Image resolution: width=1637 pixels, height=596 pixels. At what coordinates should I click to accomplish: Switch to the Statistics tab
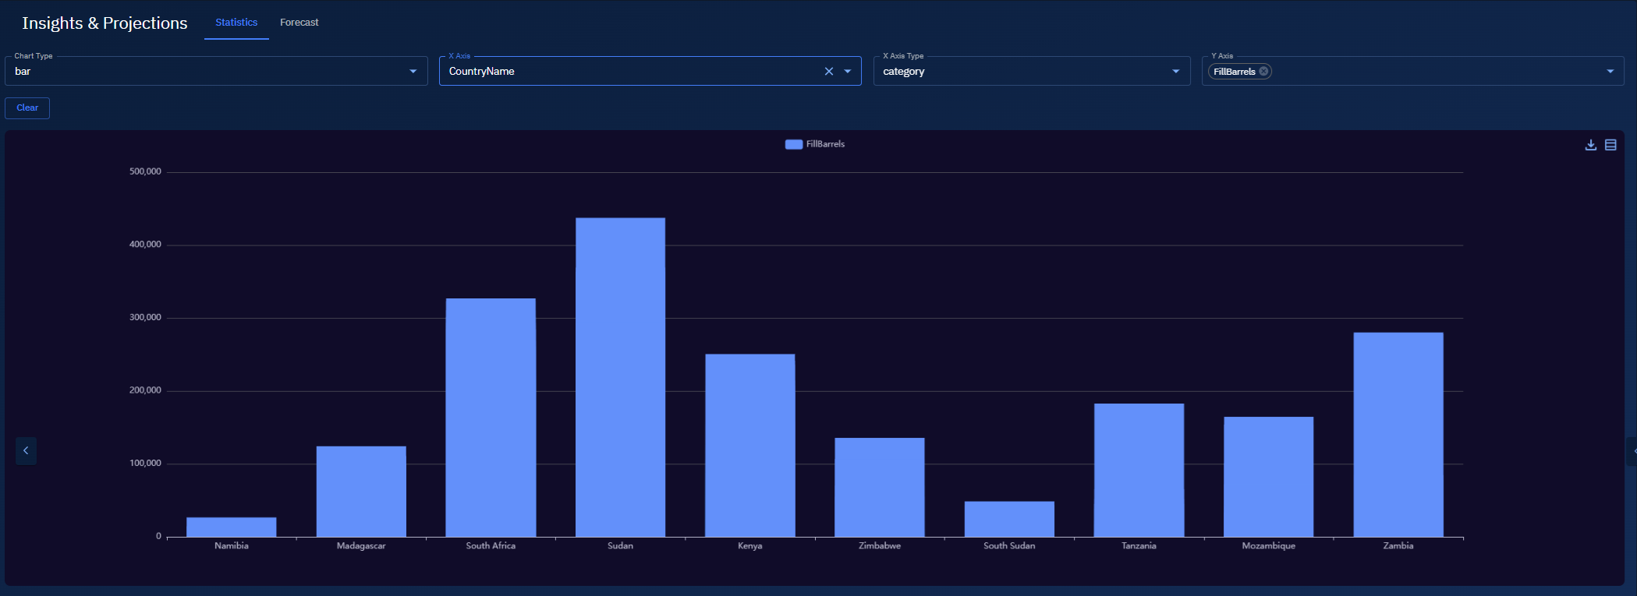[236, 23]
